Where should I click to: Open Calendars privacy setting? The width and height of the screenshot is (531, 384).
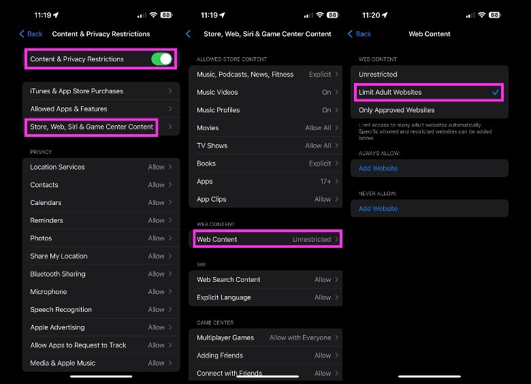[x=101, y=202]
